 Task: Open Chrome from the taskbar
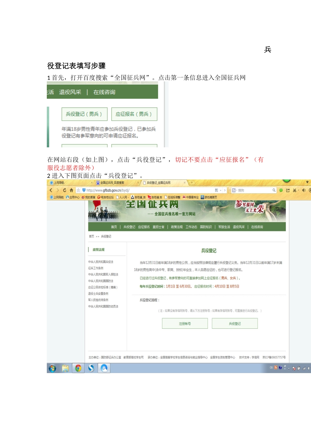tap(78, 368)
